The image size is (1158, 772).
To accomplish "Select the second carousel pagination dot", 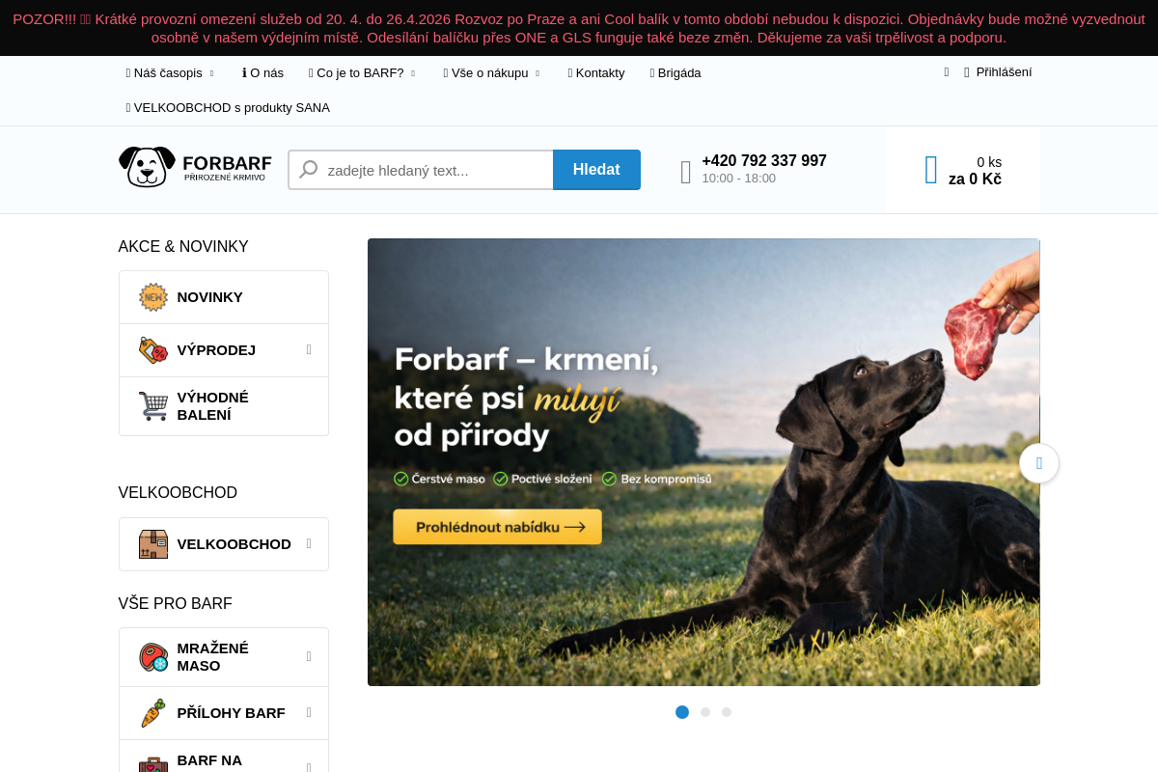I will pos(704,712).
